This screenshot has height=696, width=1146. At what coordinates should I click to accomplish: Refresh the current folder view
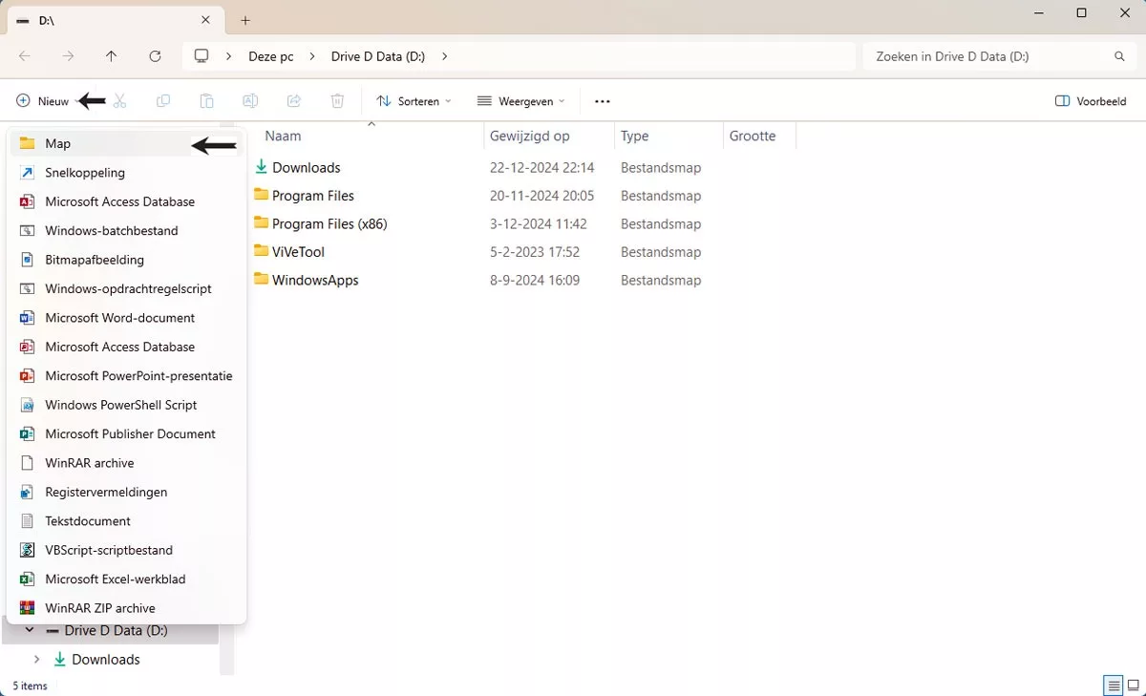[155, 56]
